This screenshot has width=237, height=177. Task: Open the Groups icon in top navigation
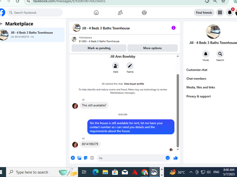[x=144, y=13]
